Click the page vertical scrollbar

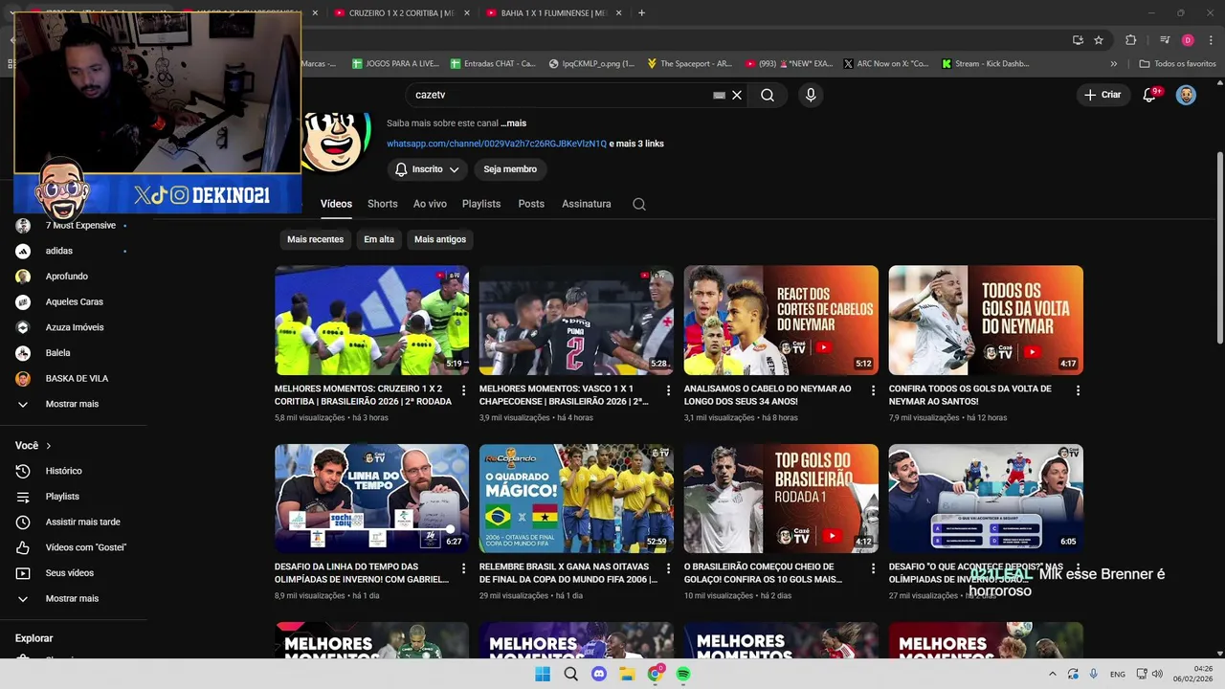pos(1218,247)
